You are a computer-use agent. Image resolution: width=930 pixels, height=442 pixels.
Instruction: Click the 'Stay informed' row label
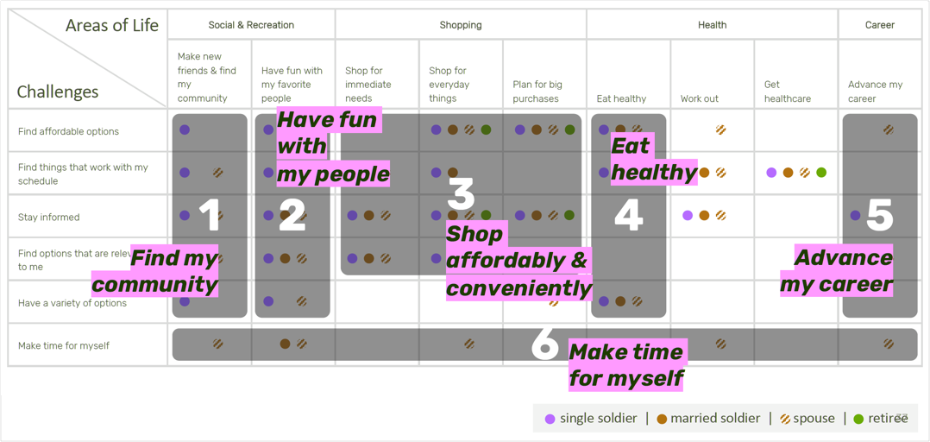tap(48, 218)
